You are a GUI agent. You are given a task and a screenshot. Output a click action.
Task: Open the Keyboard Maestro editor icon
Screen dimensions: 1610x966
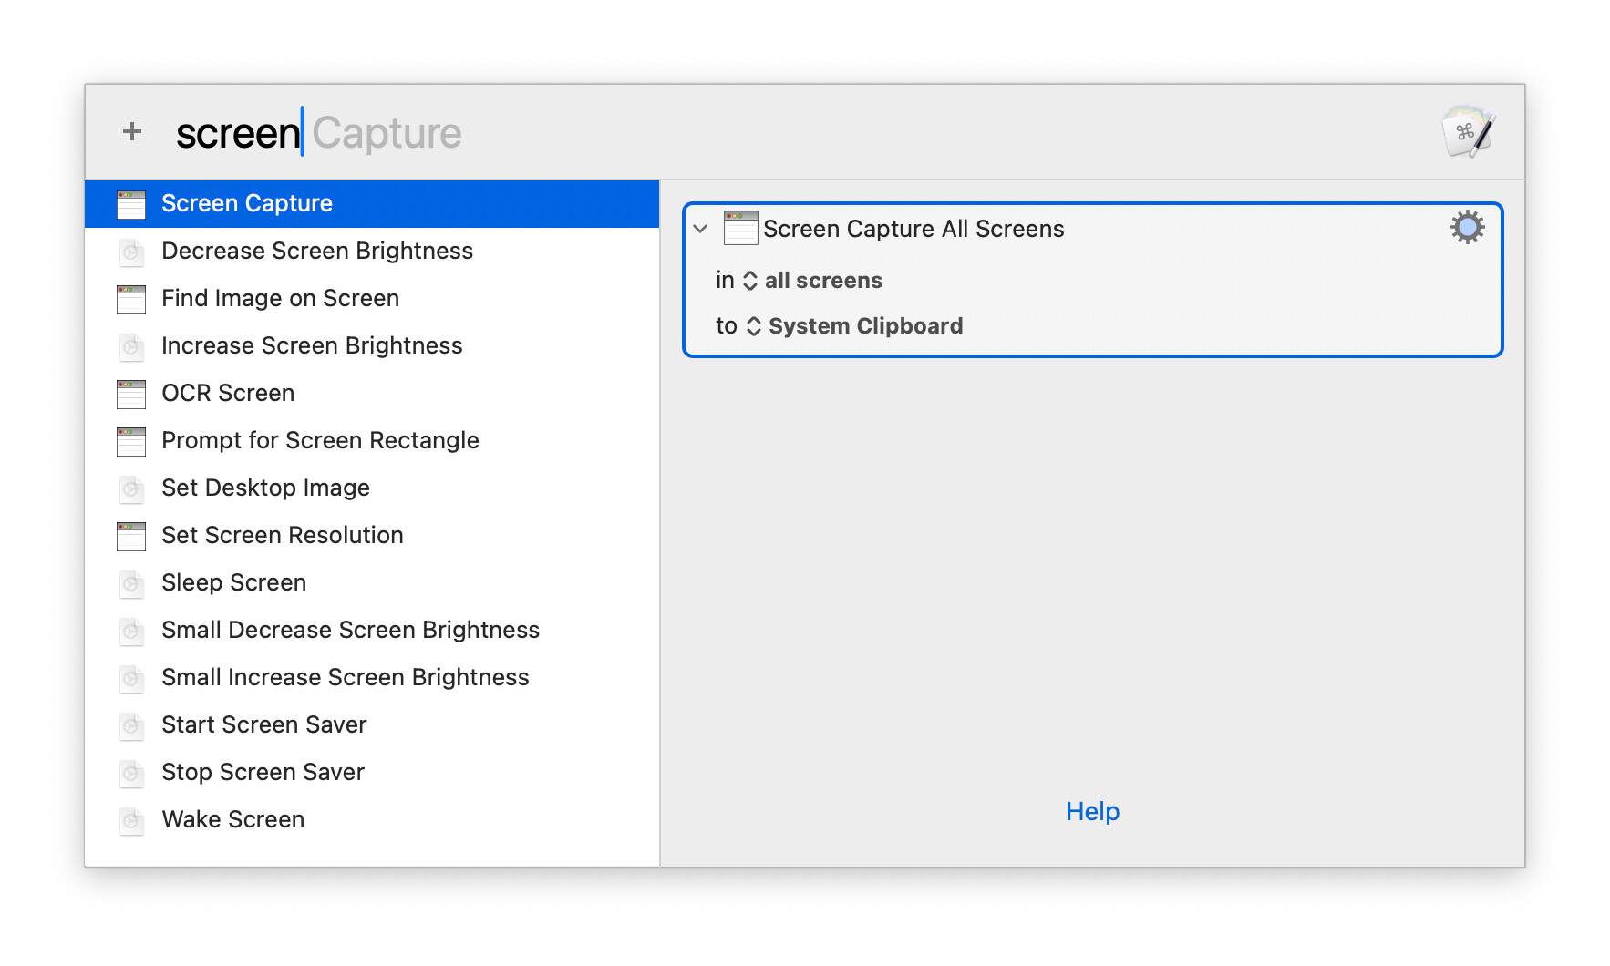(1467, 132)
